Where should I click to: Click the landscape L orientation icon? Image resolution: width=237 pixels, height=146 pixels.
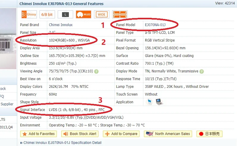tap(65, 14)
